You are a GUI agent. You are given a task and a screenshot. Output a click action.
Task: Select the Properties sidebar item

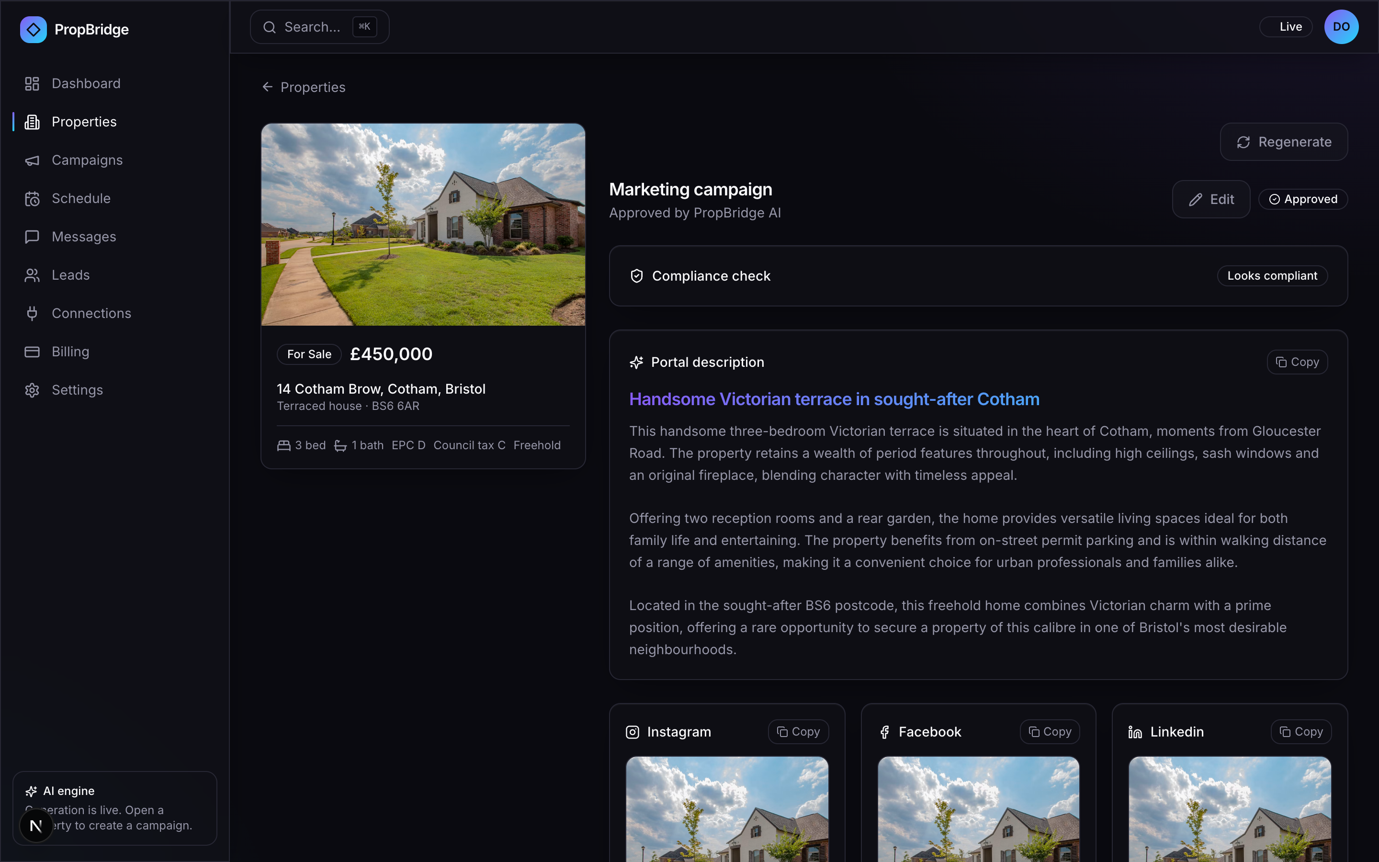114,122
